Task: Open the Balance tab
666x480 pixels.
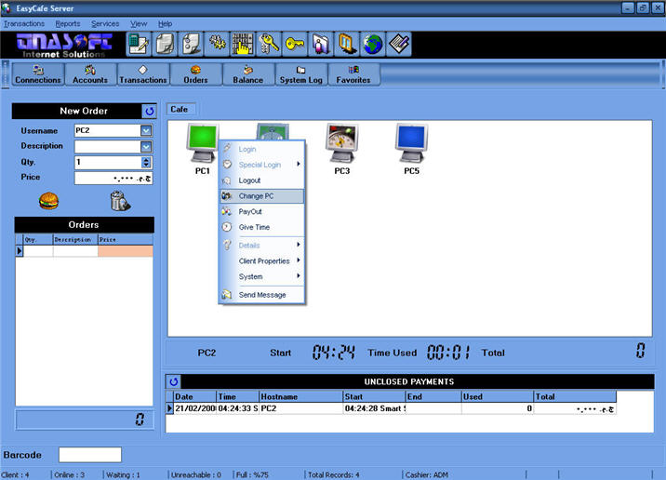Action: 248,74
